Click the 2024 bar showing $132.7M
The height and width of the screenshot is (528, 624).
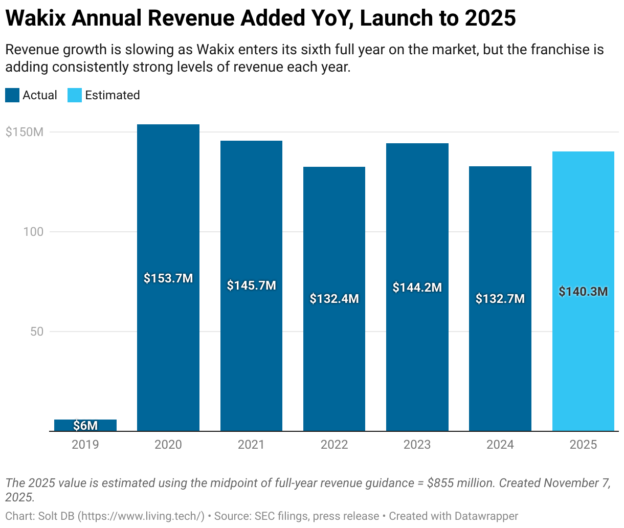click(x=500, y=298)
